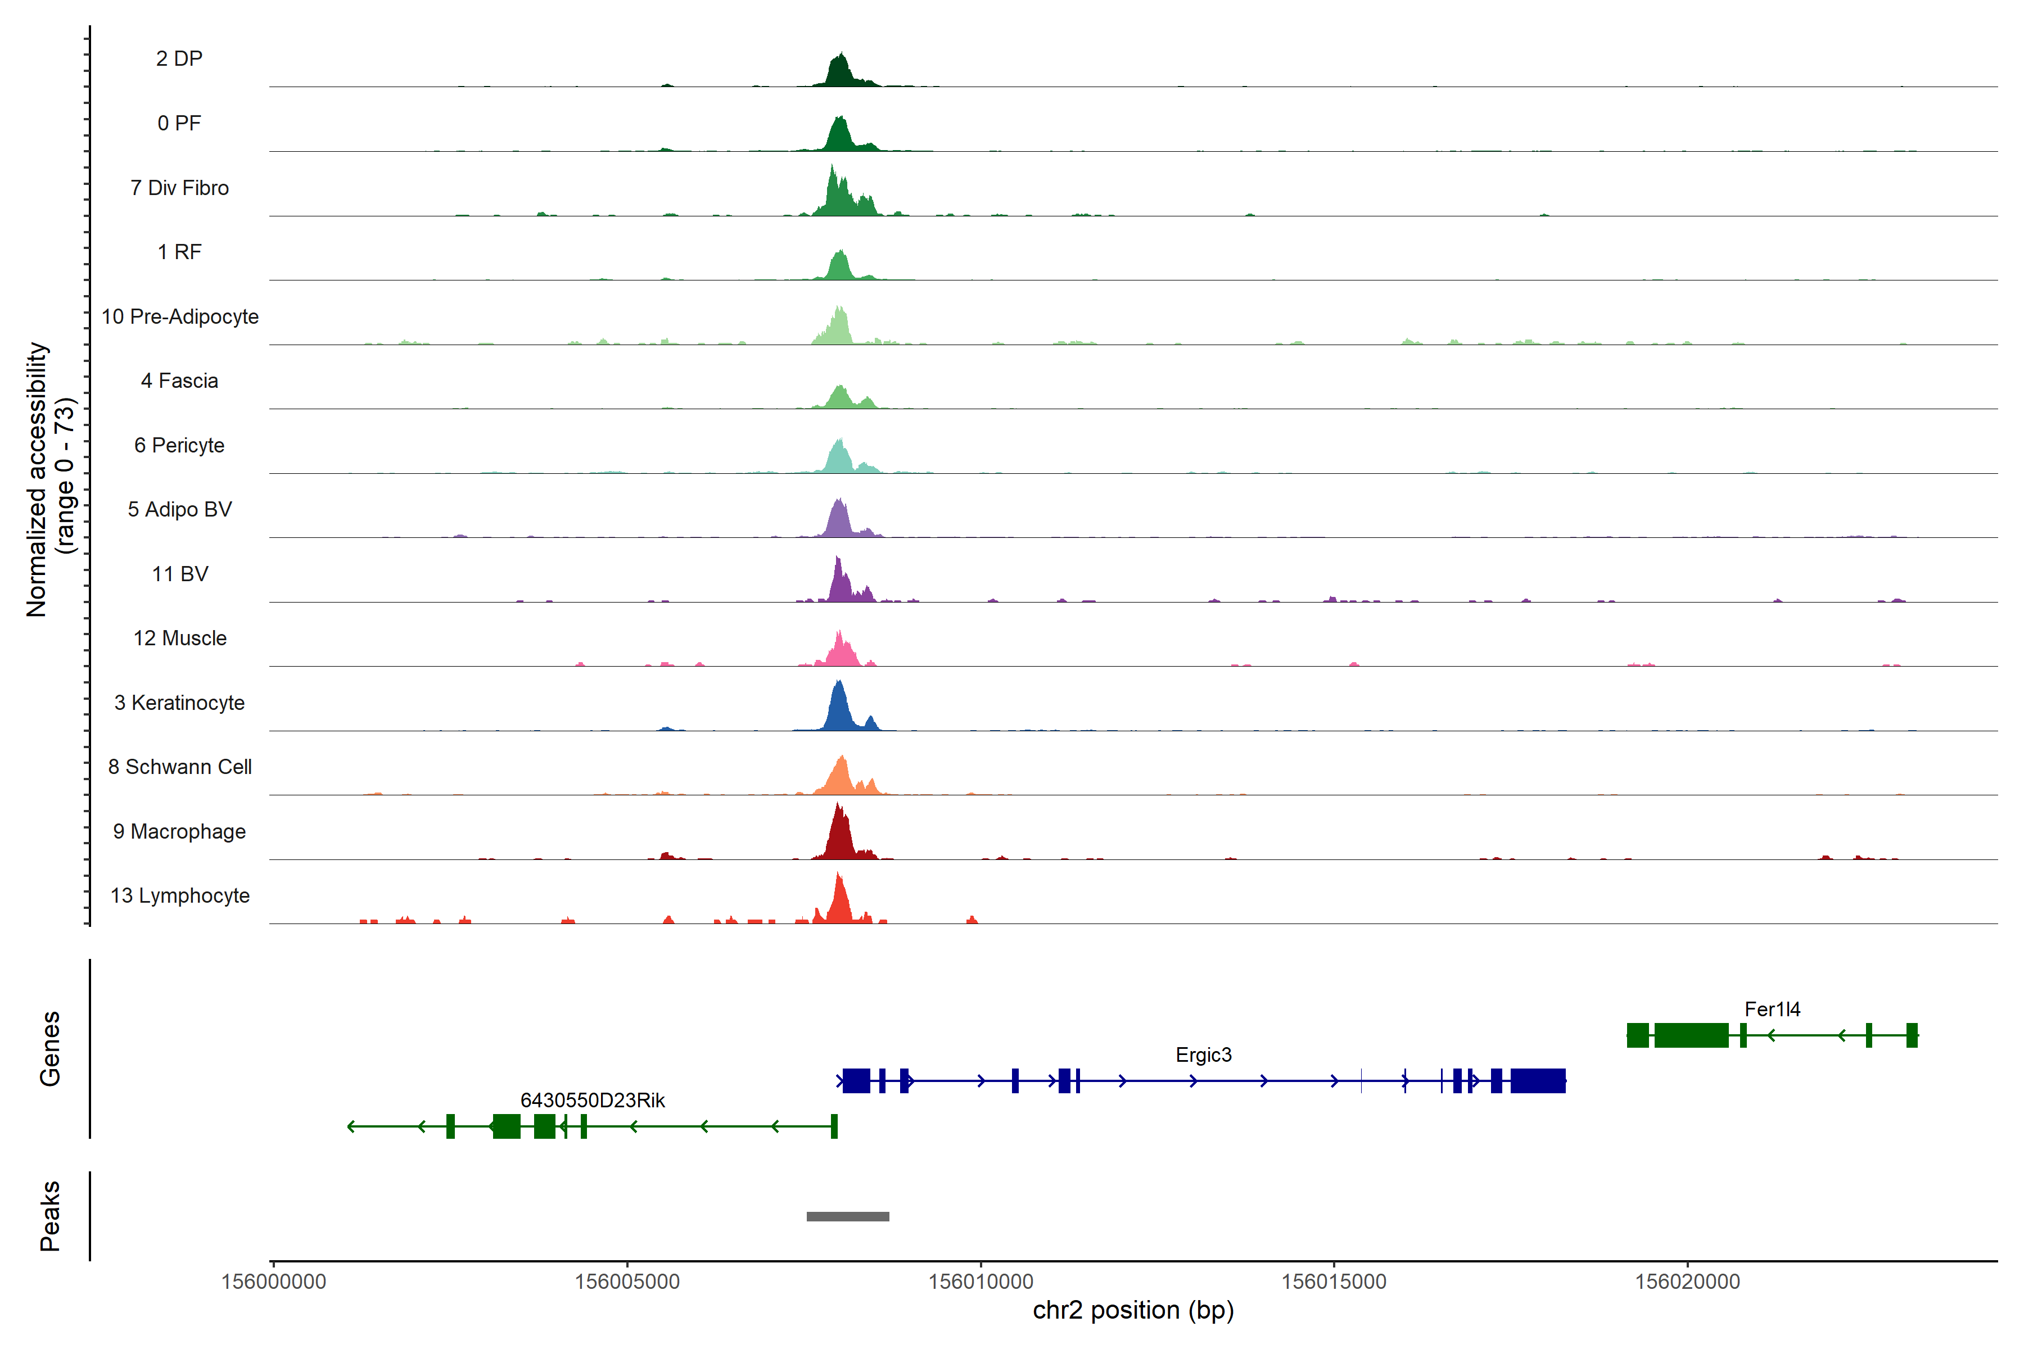Click the 6430550D23Rik gene label

592,1101
